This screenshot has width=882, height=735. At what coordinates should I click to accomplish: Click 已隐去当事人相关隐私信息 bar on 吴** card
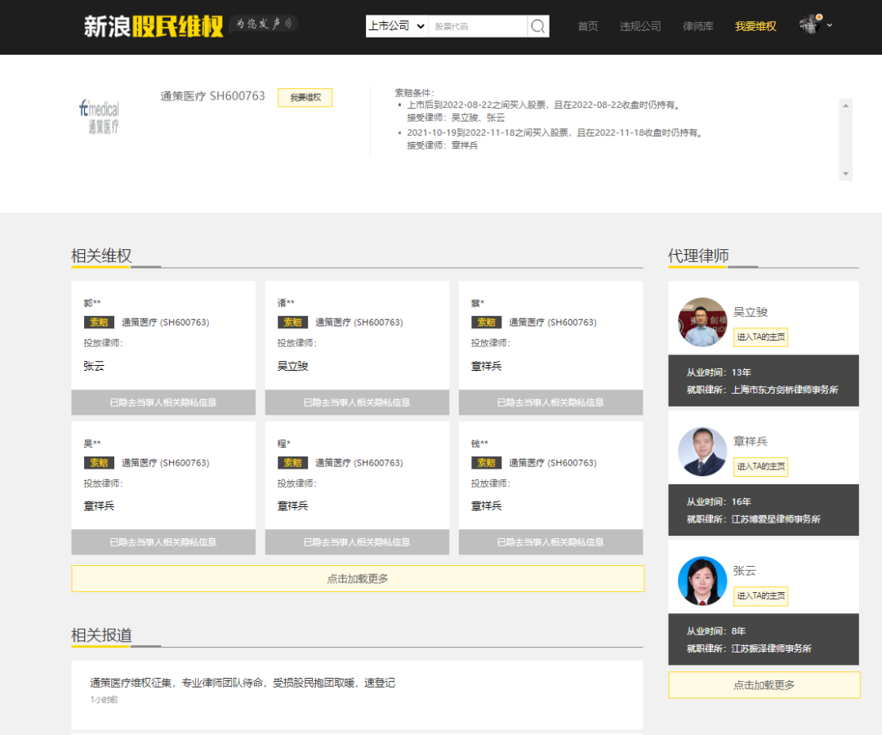(163, 542)
